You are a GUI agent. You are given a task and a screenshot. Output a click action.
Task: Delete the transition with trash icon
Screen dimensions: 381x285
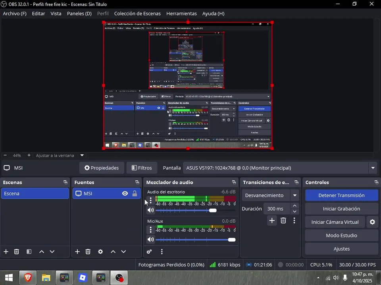pyautogui.click(x=283, y=220)
